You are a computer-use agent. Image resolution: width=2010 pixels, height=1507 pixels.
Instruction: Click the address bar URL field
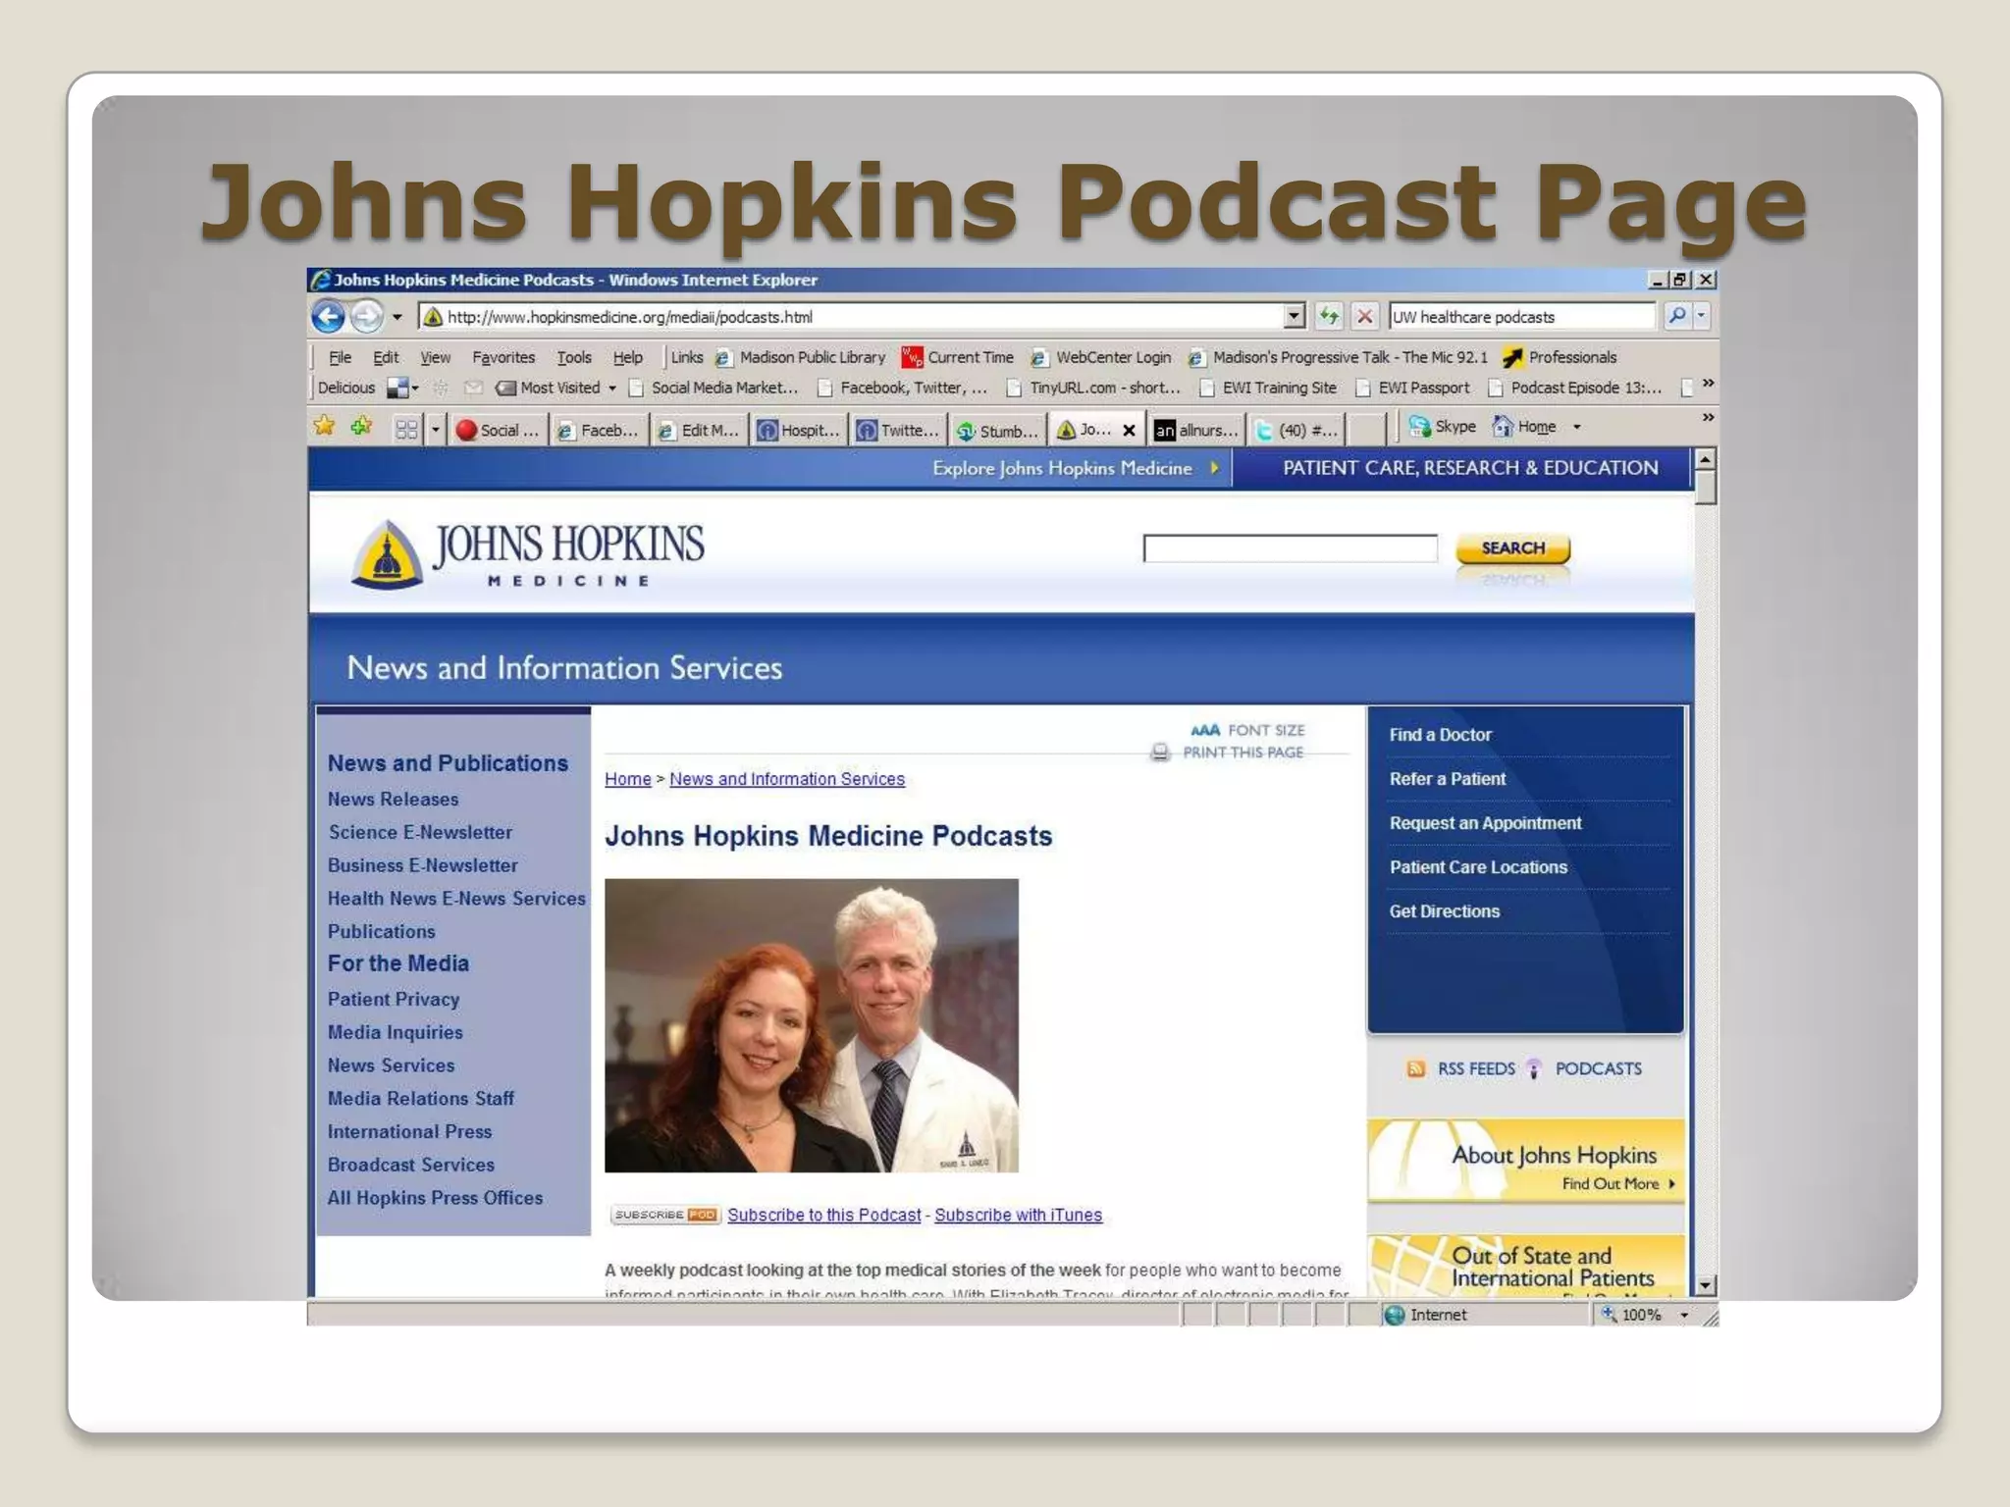tap(852, 317)
